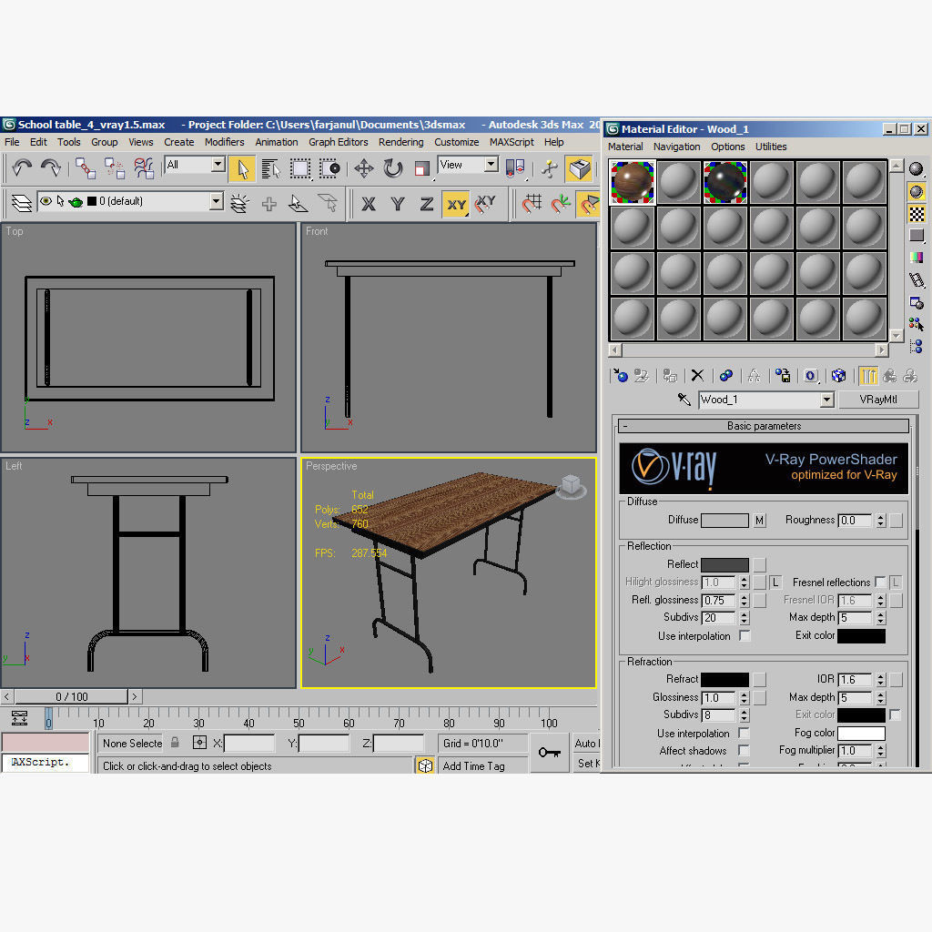Screen dimensions: 932x932
Task: Toggle Refraction Exit color checkbox
Action: pos(896,714)
